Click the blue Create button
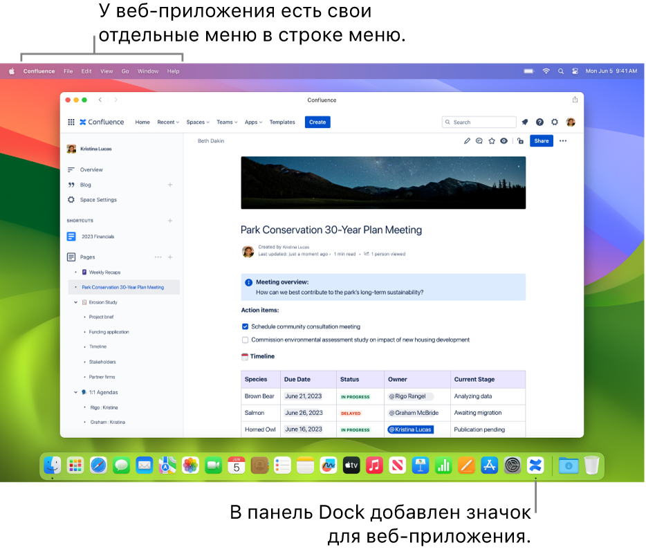 point(317,122)
